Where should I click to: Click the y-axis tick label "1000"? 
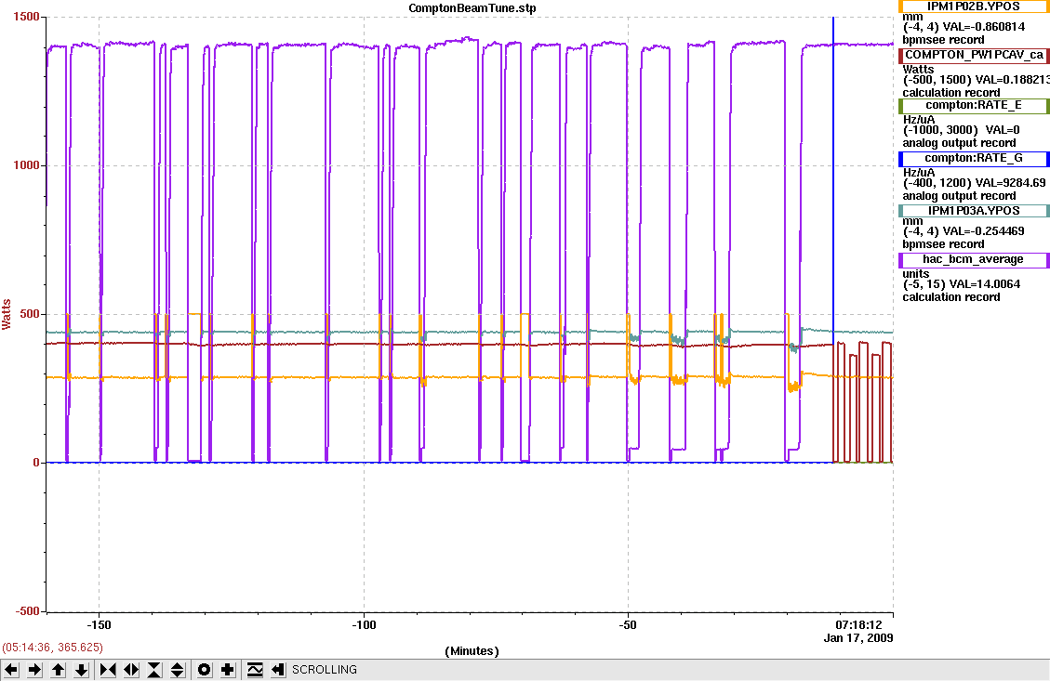coord(27,166)
